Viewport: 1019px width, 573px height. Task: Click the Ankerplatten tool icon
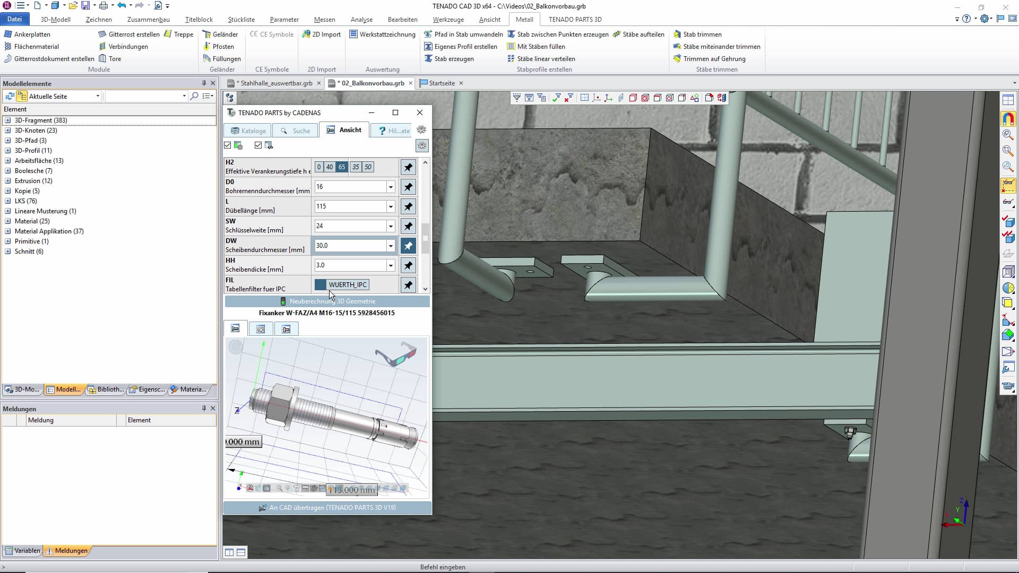8,34
